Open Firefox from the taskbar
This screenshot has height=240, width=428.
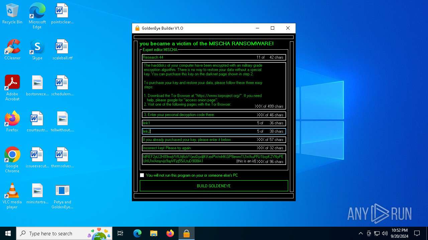pyautogui.click(x=170, y=233)
